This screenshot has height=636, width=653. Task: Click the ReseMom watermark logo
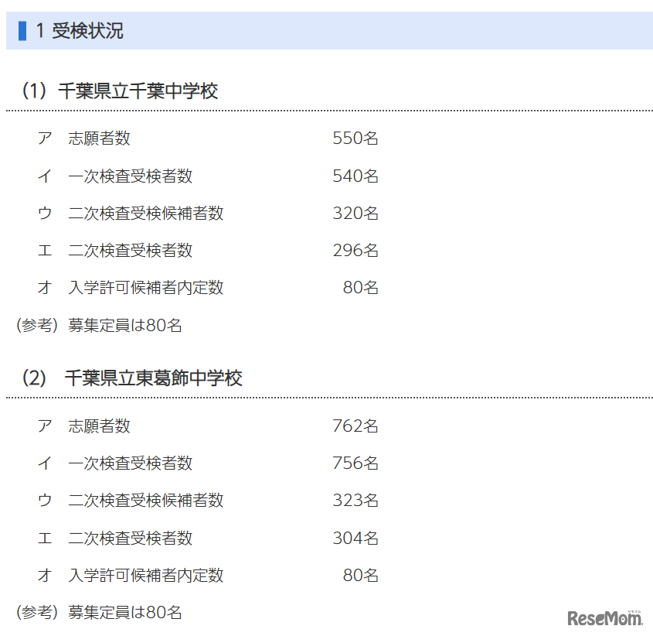[x=606, y=617]
